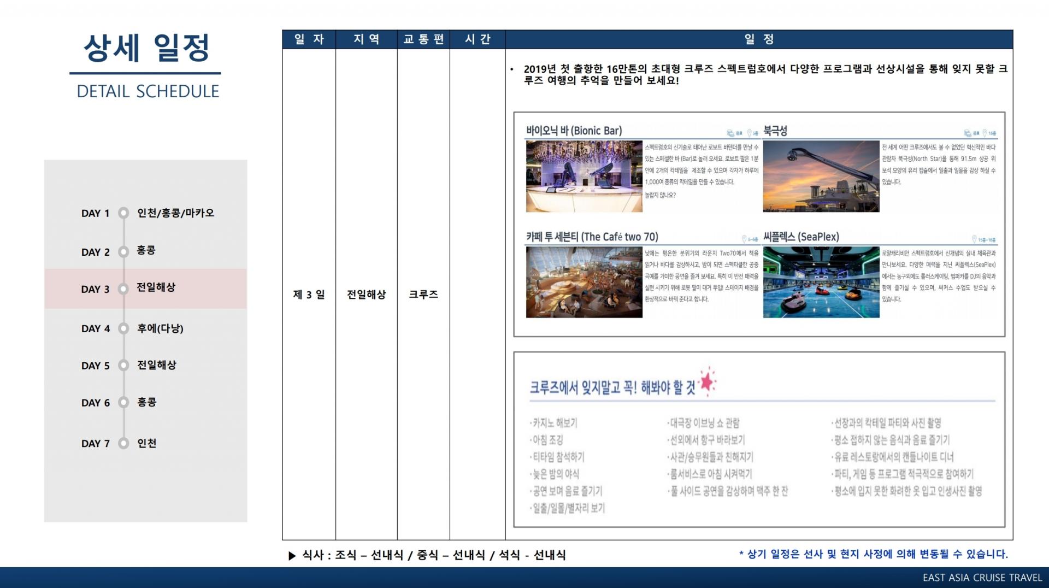1049x588 pixels.
Task: Click the highlighted DAY 3 circle marker
Action: 123,289
